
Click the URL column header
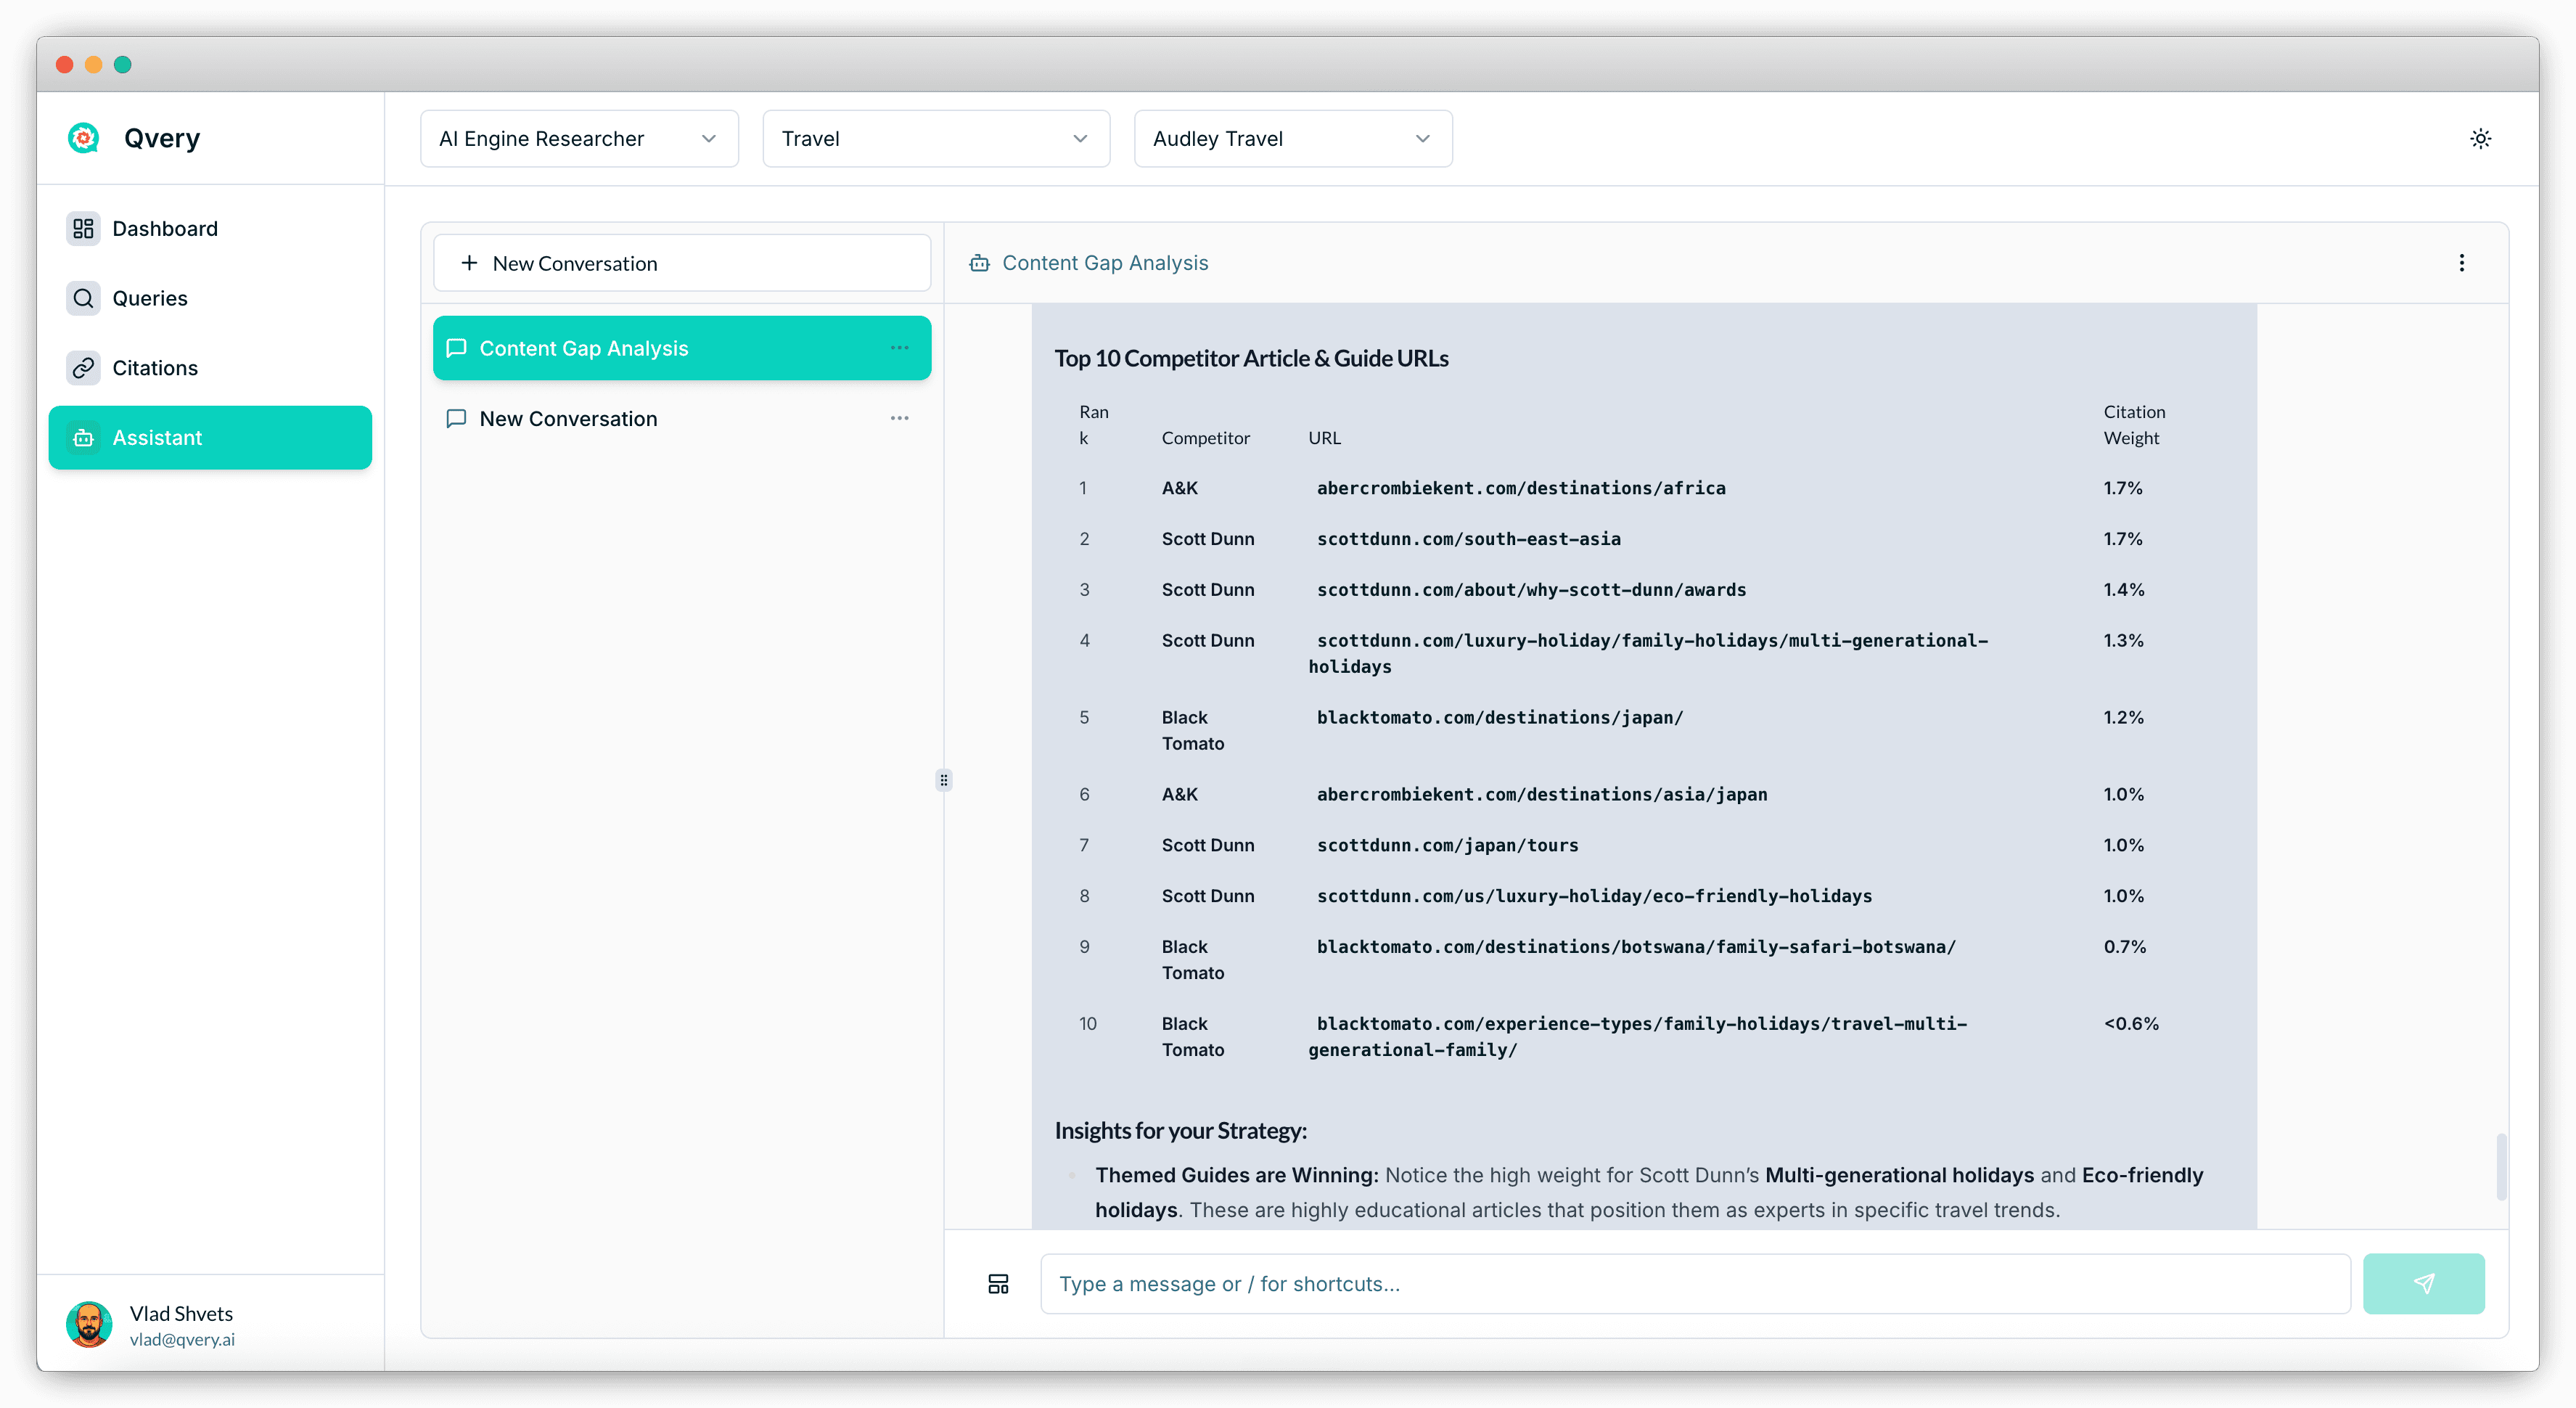click(x=1324, y=438)
